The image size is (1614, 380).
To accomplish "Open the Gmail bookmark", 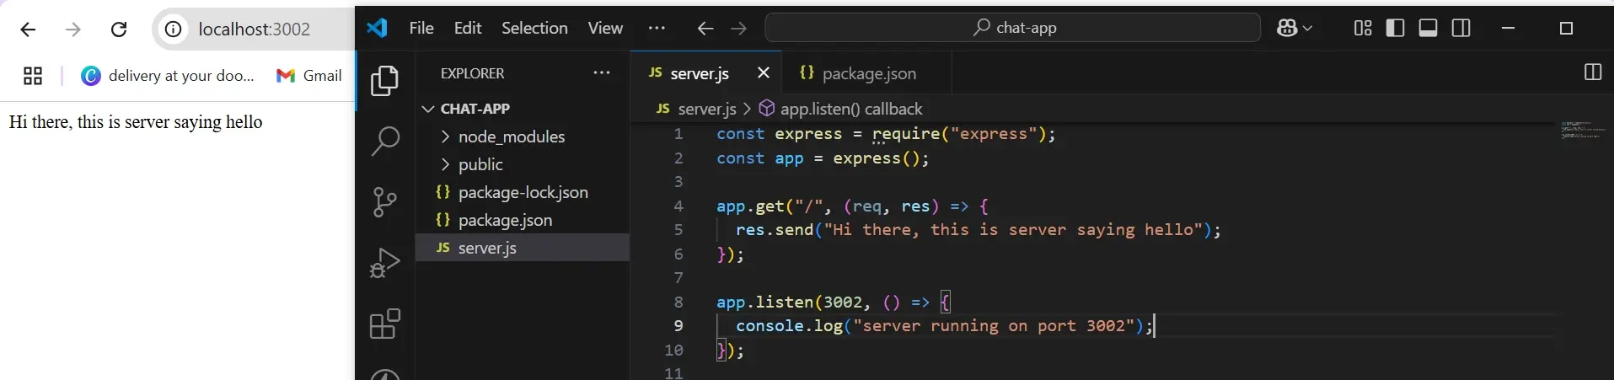I will (309, 76).
